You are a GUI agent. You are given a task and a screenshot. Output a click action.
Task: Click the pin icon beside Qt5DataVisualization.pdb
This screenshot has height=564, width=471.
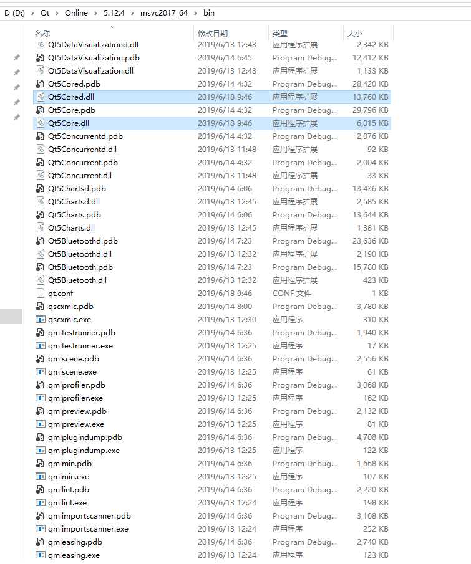pos(17,57)
